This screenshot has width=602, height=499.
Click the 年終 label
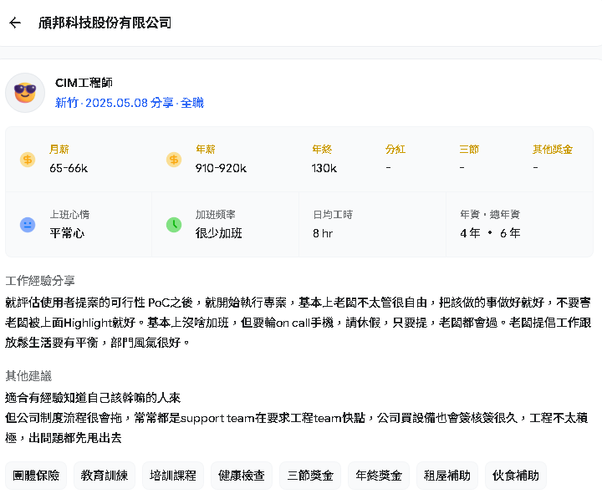coord(322,150)
